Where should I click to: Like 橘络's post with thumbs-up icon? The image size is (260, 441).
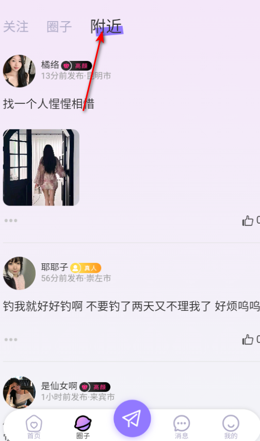248,221
